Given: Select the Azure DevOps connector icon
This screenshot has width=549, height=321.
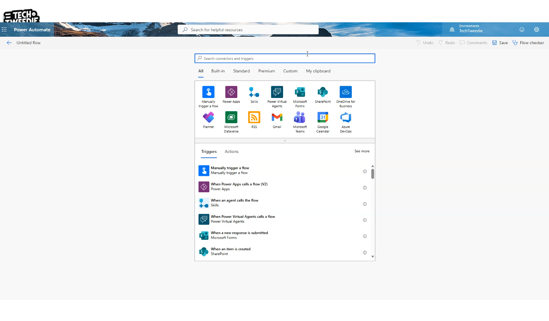Looking at the screenshot, I should [x=346, y=118].
